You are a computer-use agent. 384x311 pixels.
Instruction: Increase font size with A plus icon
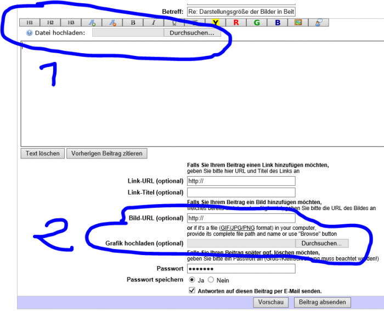tap(92, 22)
